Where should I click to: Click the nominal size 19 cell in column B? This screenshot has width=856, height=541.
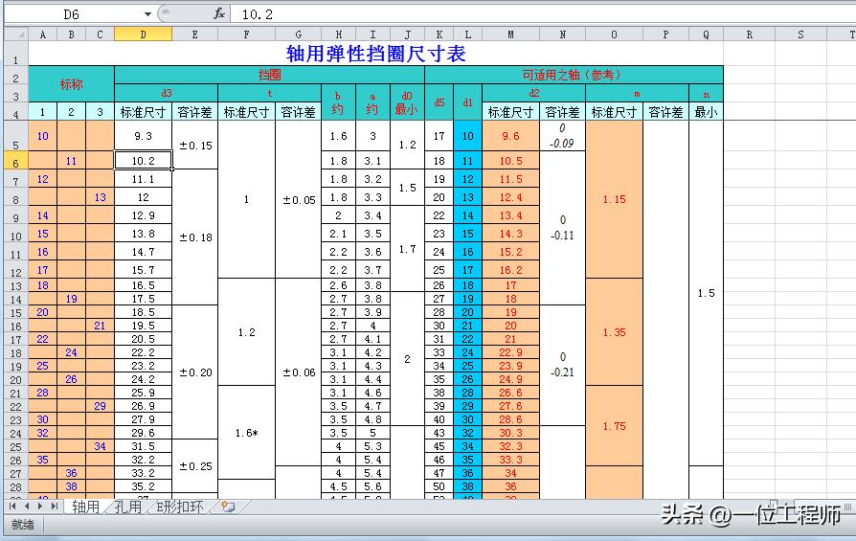point(71,299)
